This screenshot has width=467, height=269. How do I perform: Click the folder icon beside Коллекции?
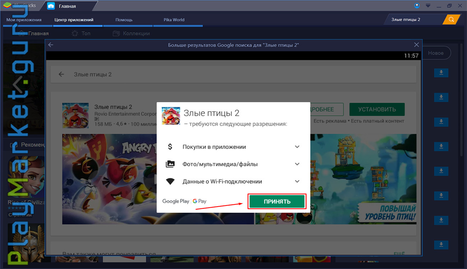116,33
